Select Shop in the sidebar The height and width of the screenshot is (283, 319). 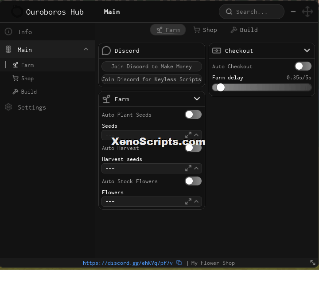coord(47,78)
